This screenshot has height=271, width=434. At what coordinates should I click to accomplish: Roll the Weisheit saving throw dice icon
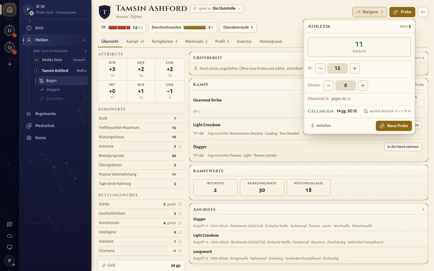point(180,241)
